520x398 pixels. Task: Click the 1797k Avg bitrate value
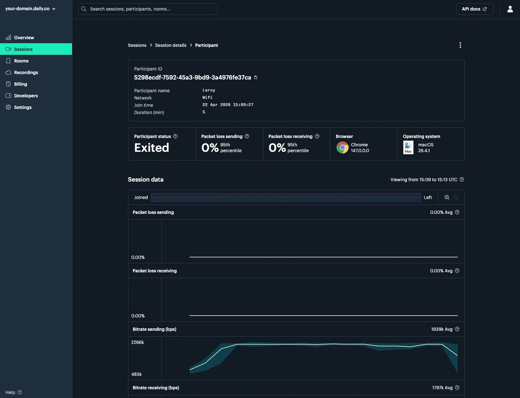pyautogui.click(x=442, y=387)
